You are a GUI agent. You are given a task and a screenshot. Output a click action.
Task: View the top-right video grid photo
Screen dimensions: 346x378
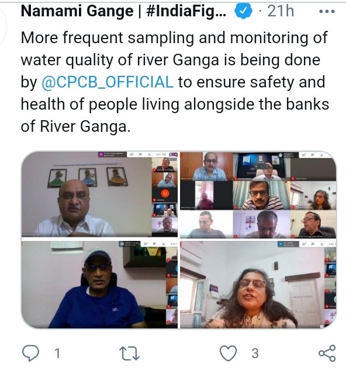258,194
